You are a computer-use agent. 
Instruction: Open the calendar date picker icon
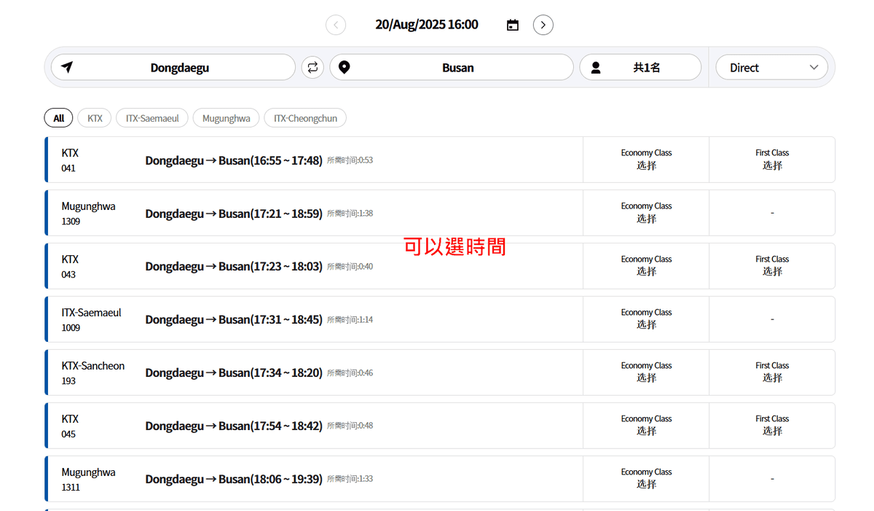pyautogui.click(x=513, y=25)
